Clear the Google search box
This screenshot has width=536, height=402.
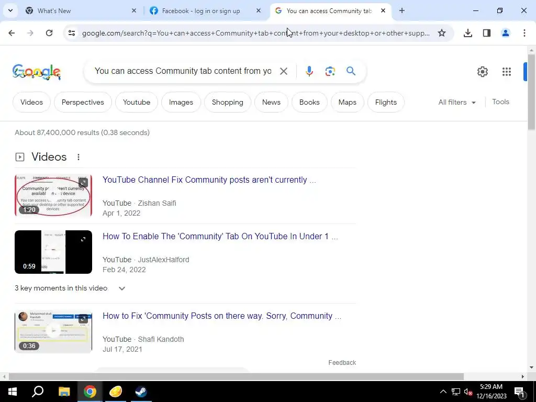click(283, 71)
